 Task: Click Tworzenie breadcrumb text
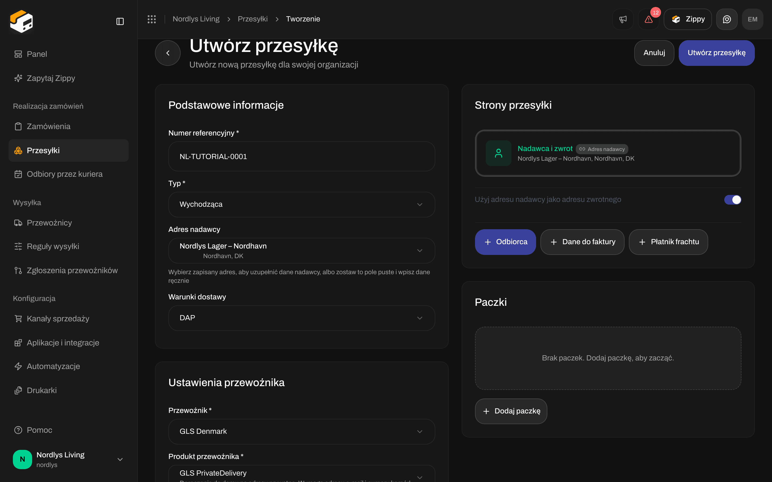(303, 19)
